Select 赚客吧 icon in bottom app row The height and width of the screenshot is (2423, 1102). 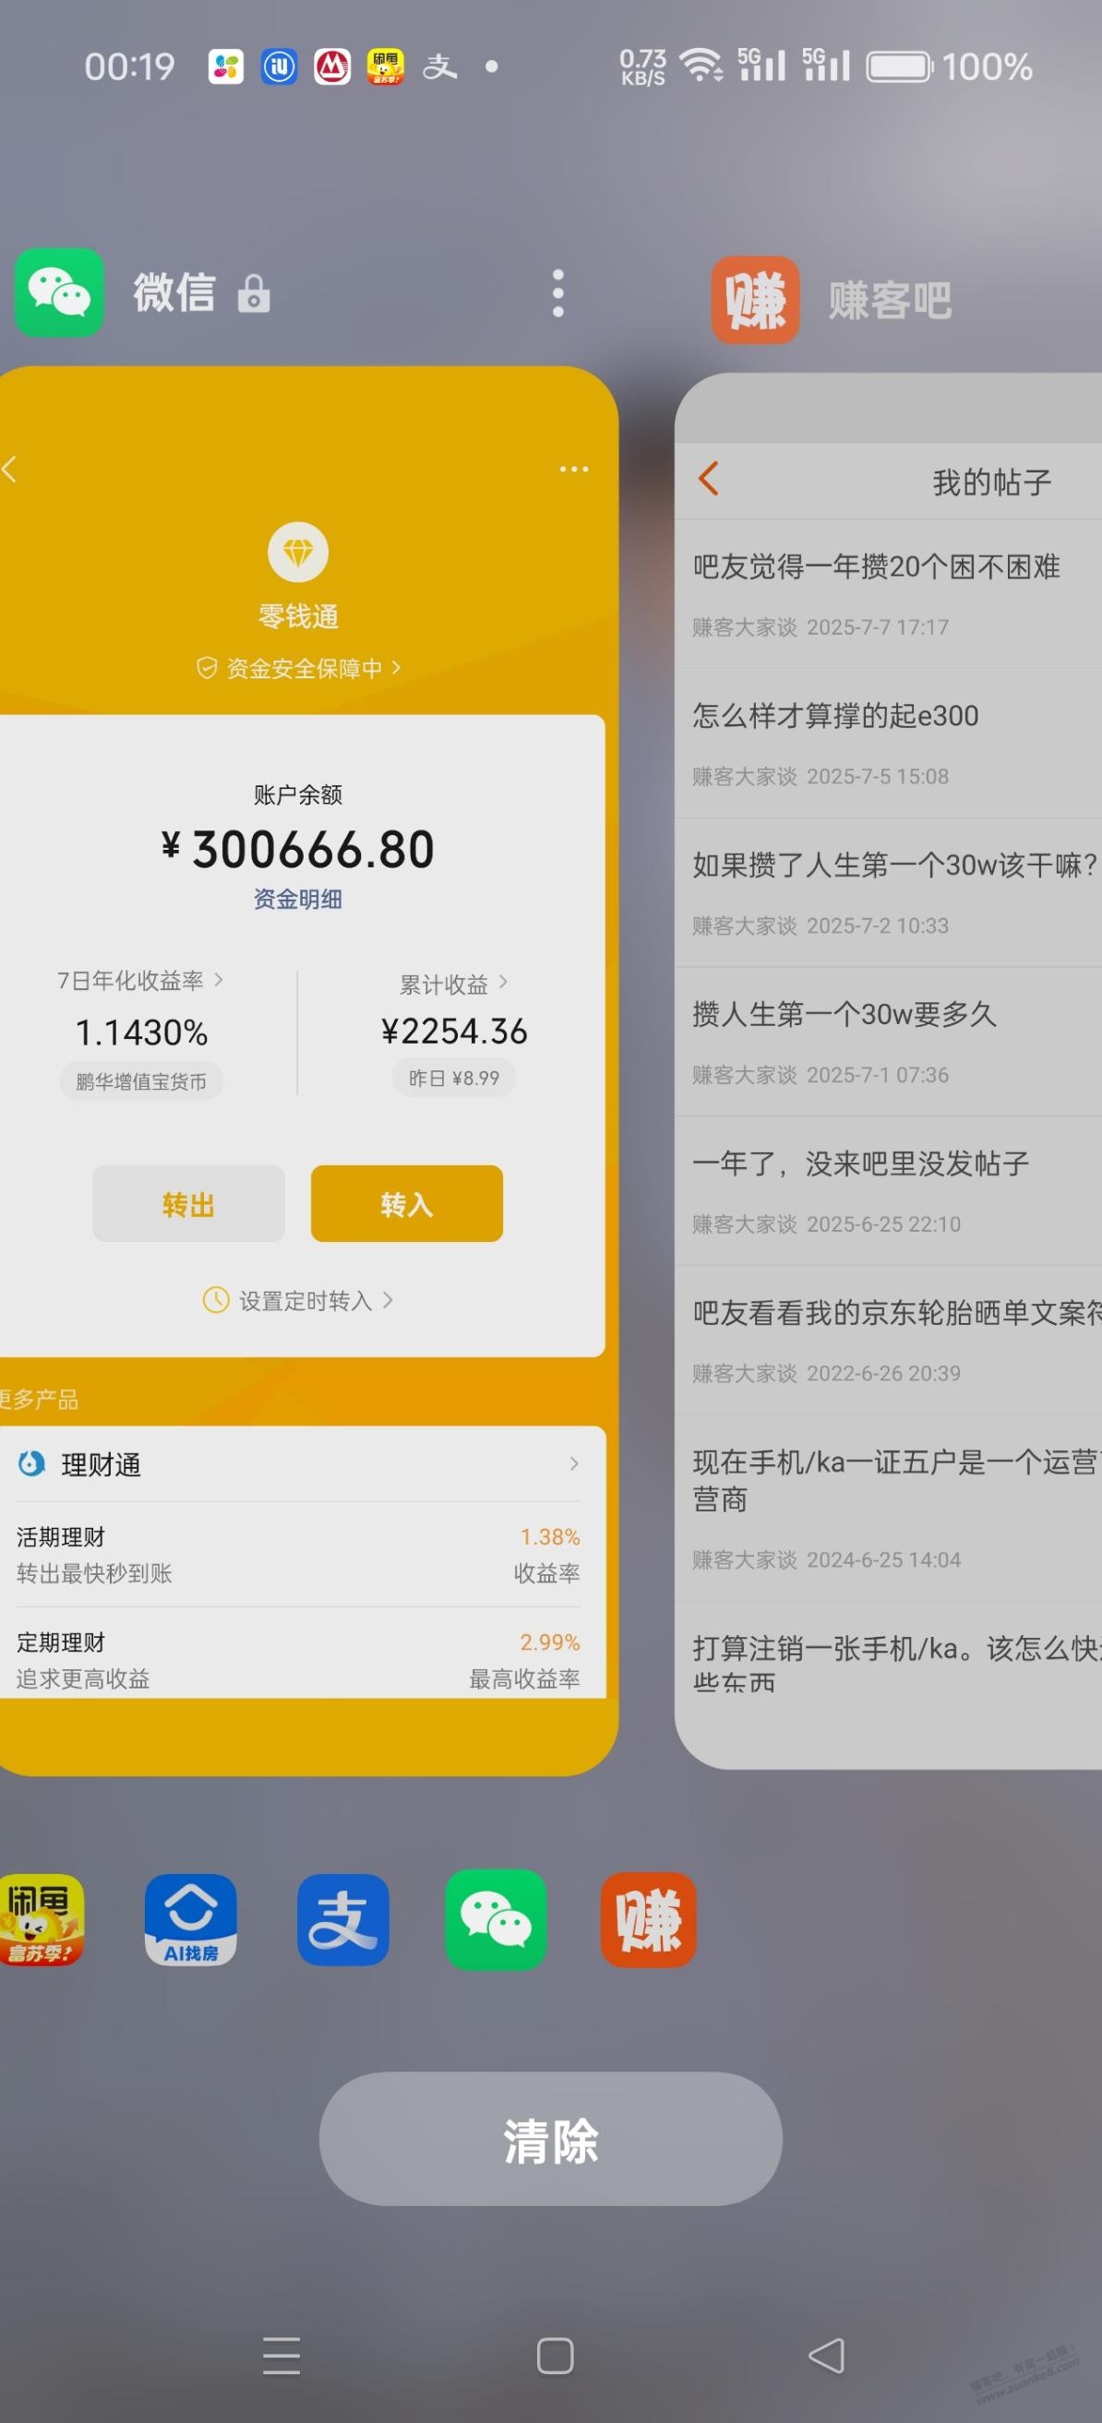(649, 1920)
